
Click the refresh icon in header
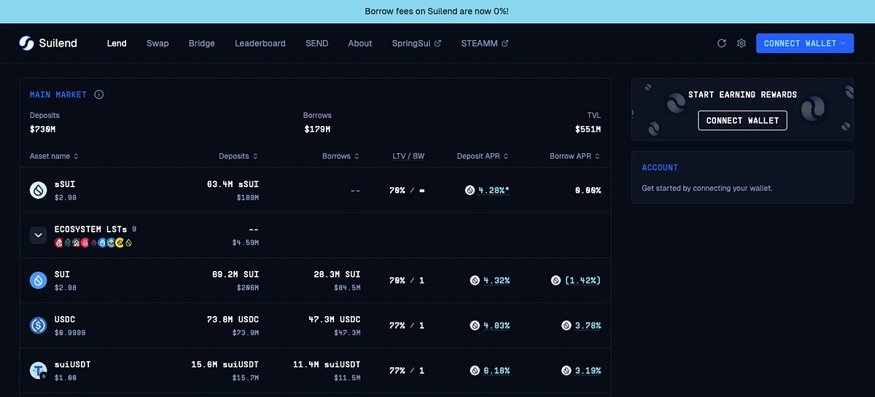(x=722, y=44)
